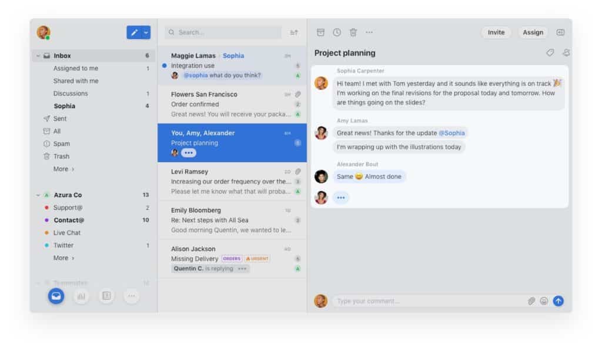This screenshot has width=602, height=354.
Task: Expand the More item under Trash
Action: pyautogui.click(x=62, y=169)
